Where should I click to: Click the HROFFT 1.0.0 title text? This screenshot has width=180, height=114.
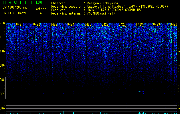23,2
